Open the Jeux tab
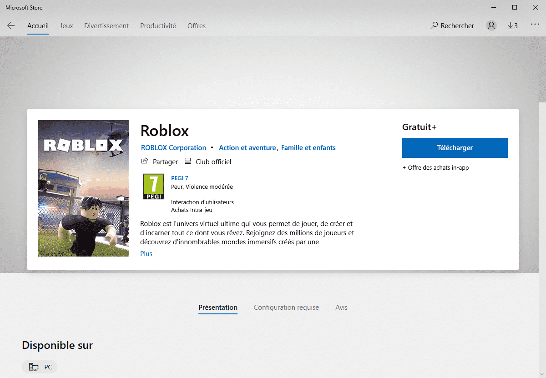Screen dimensions: 546x378 [66, 26]
